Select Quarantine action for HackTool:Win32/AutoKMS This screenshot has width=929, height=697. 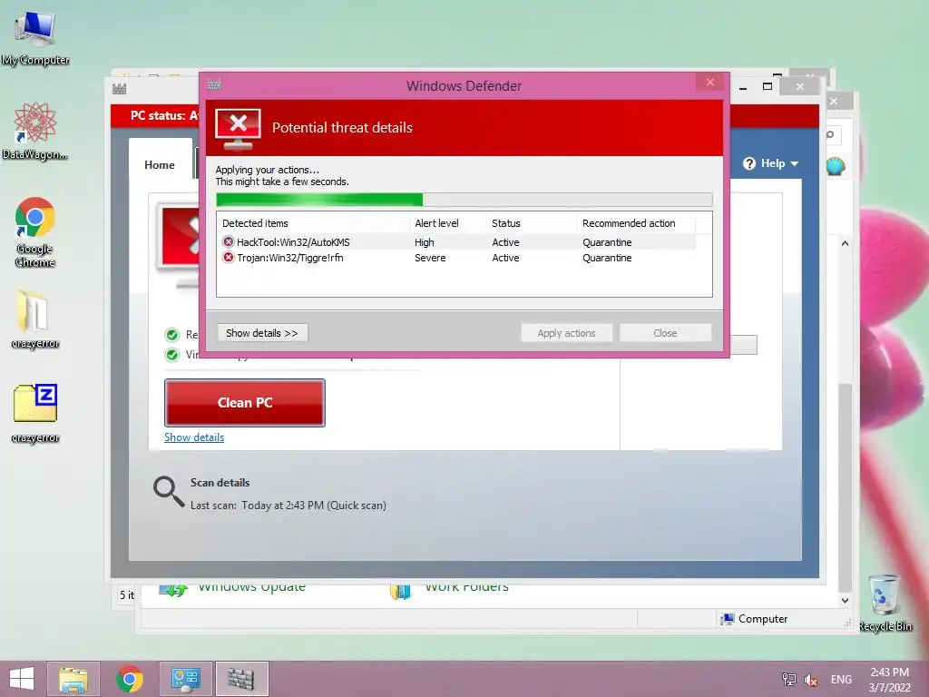pos(607,241)
